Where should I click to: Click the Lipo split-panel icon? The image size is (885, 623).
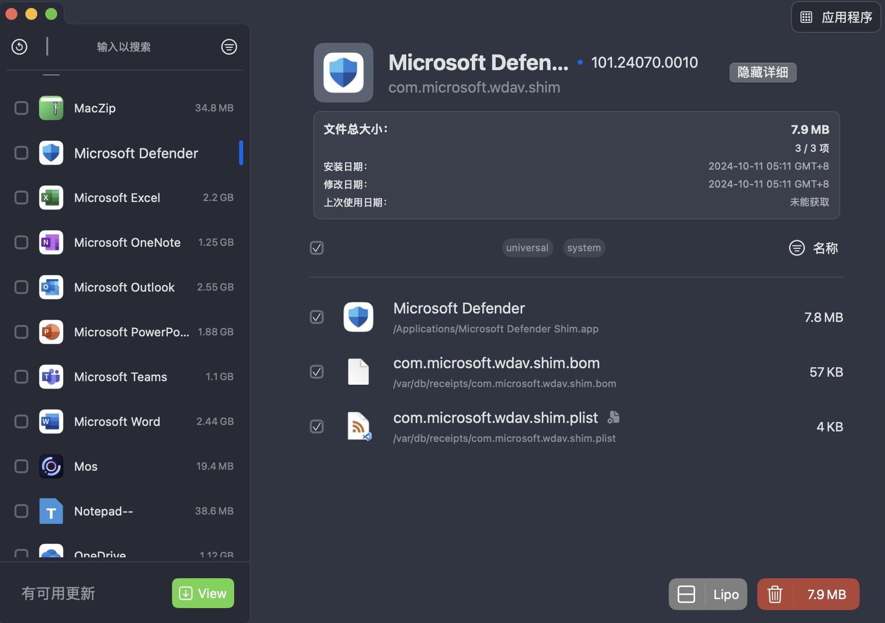point(687,594)
